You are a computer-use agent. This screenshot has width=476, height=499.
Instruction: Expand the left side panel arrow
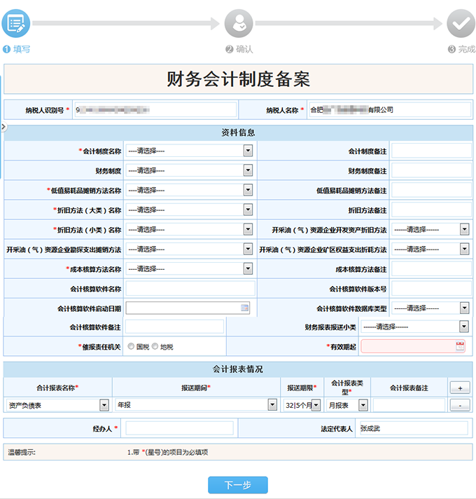point(3,127)
